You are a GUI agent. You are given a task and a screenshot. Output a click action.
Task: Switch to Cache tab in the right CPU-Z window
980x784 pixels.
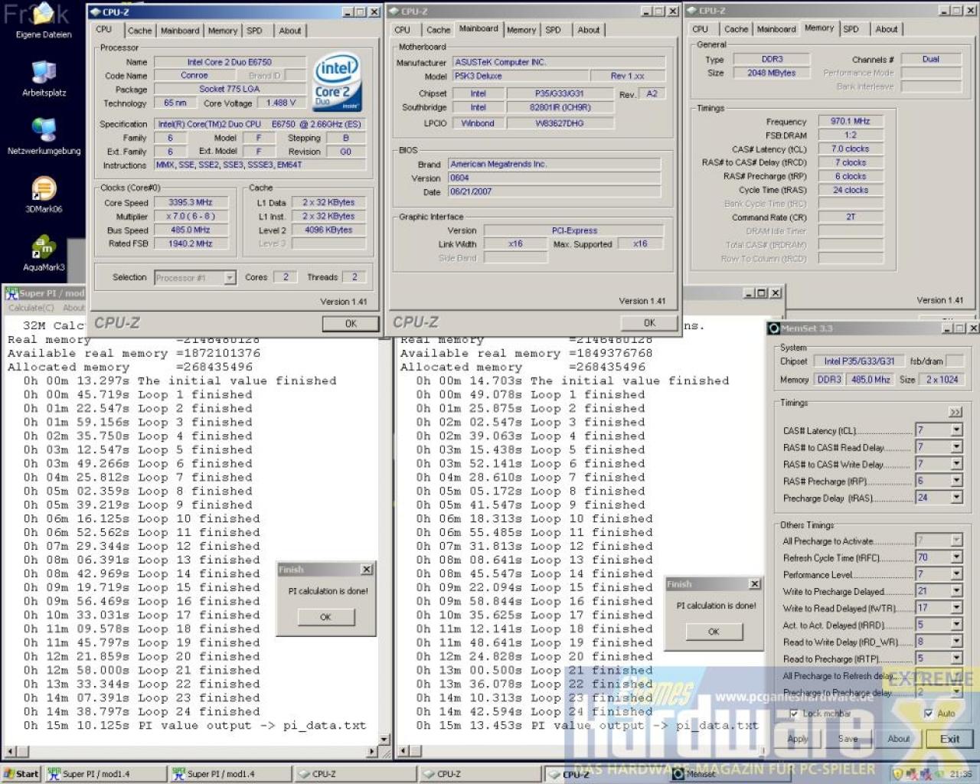coord(736,29)
